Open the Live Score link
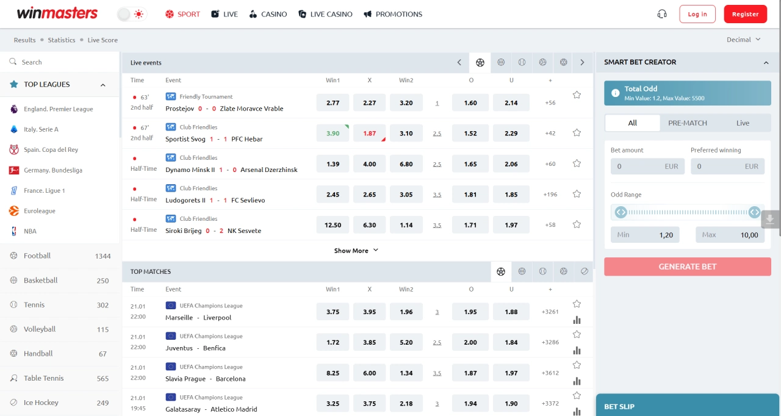781x416 pixels. coord(102,40)
